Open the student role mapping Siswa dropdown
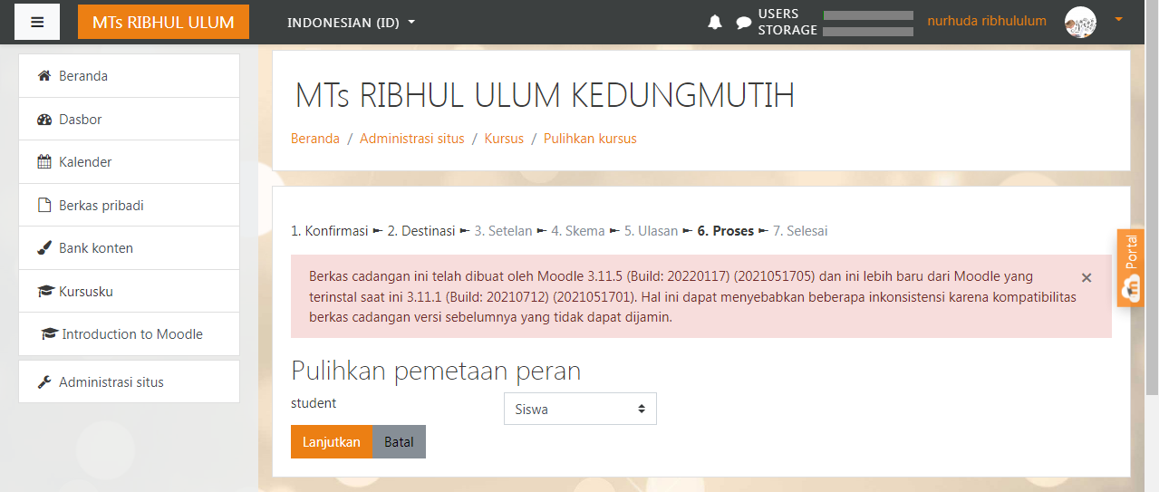The width and height of the screenshot is (1159, 492). [580, 409]
